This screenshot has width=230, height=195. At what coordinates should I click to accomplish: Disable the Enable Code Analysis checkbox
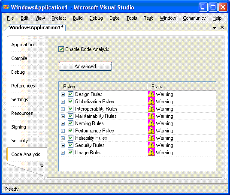click(61, 49)
